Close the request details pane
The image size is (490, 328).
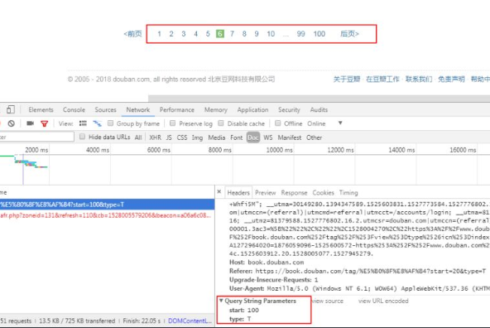pyautogui.click(x=219, y=192)
